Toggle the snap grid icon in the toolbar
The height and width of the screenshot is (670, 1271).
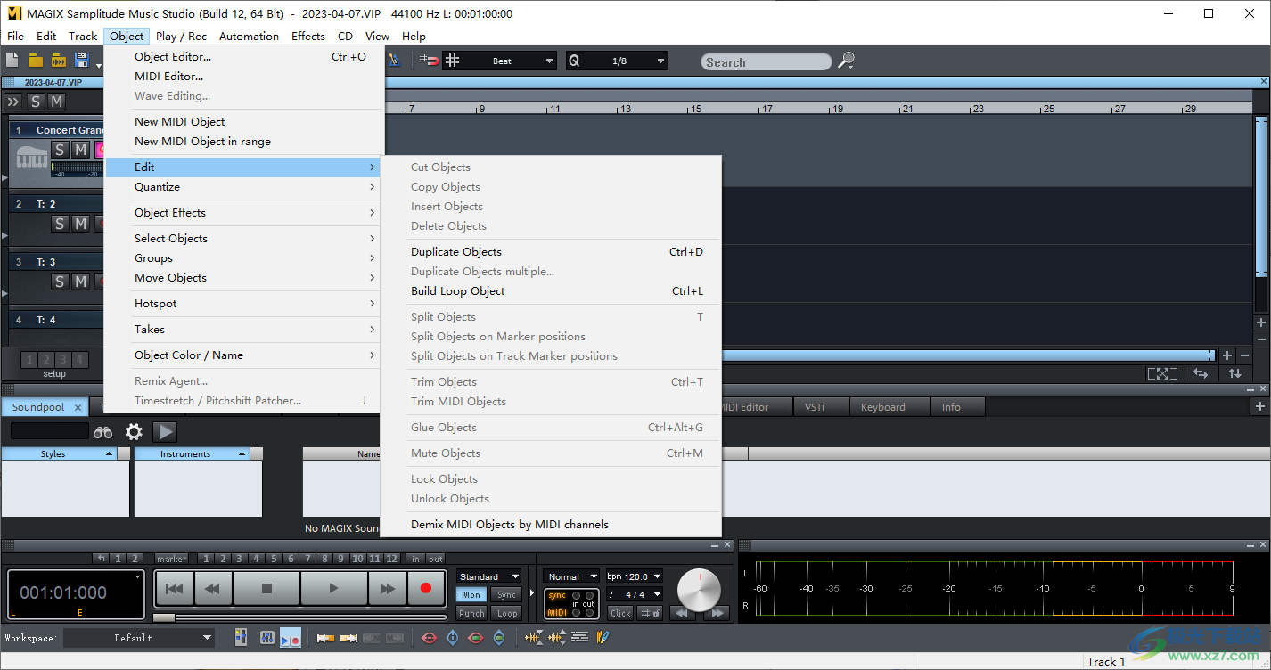point(452,61)
